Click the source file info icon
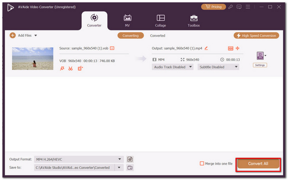288x180 pixels. (112, 48)
